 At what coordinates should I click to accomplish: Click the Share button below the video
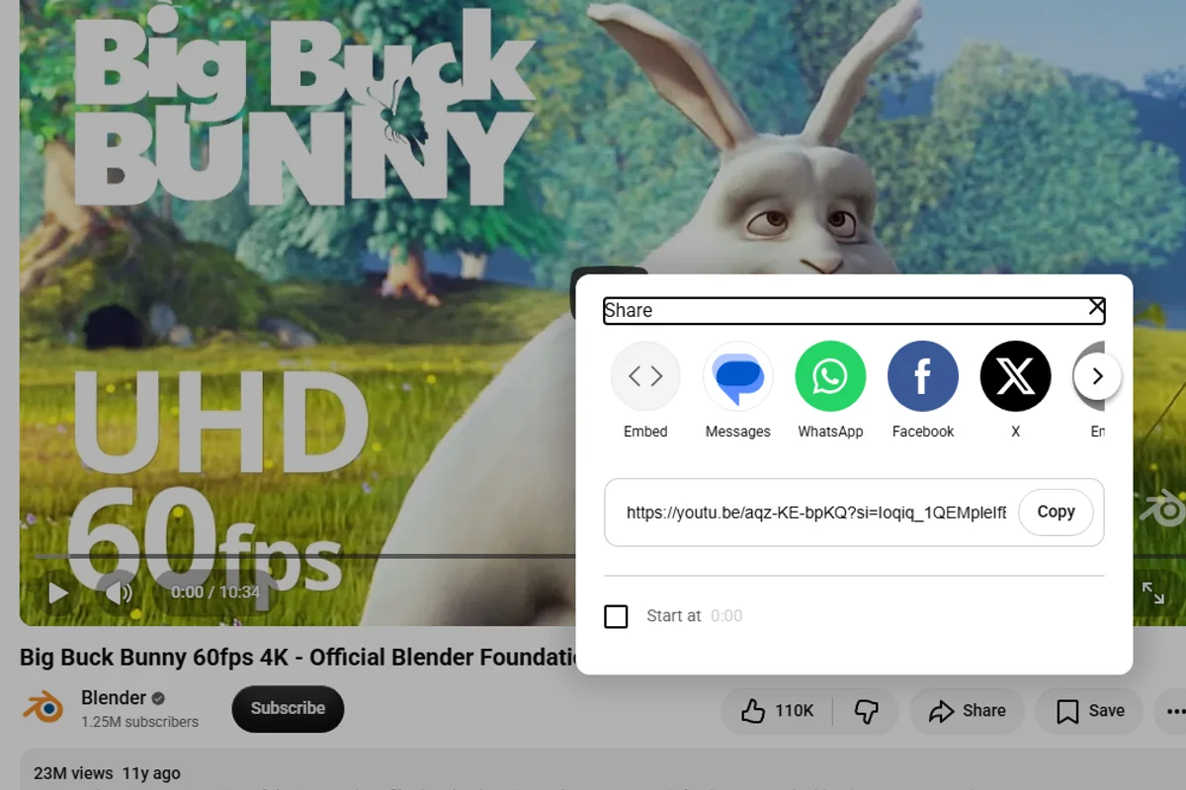pos(967,711)
